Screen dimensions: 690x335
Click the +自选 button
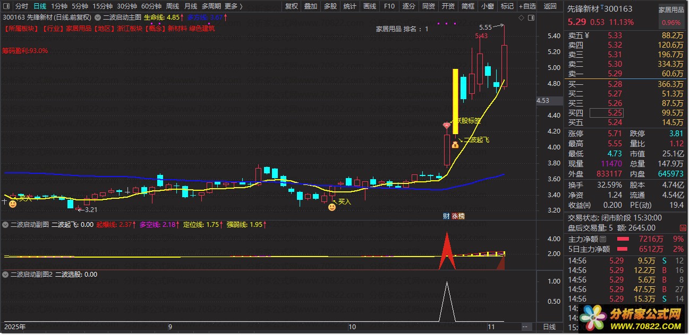point(527,6)
